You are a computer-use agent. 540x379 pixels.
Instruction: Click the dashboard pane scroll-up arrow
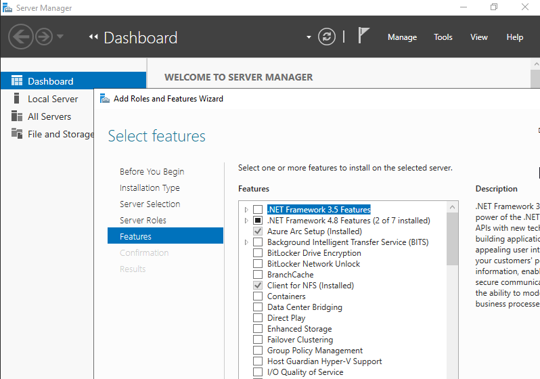(x=536, y=64)
